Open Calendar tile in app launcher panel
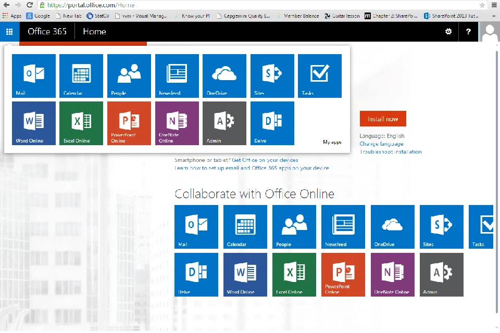 pyautogui.click(x=81, y=76)
